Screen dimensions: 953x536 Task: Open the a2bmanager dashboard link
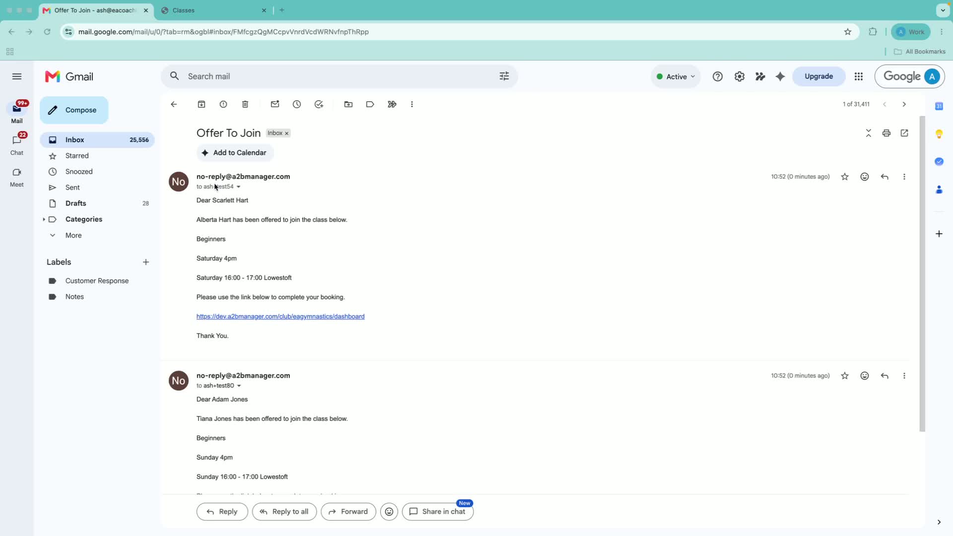tap(280, 317)
